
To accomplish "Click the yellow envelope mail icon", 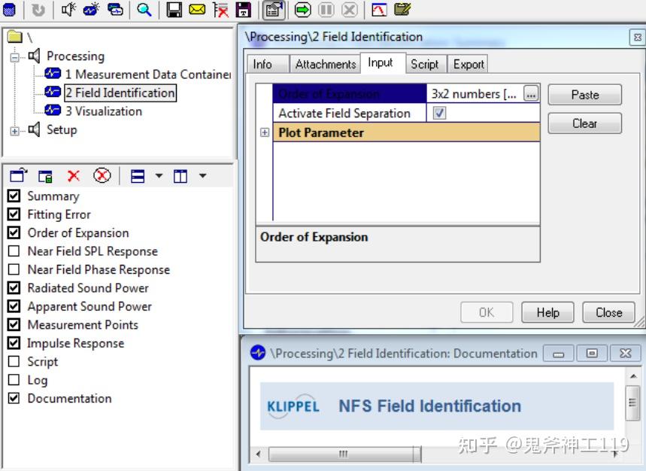I will (x=197, y=10).
